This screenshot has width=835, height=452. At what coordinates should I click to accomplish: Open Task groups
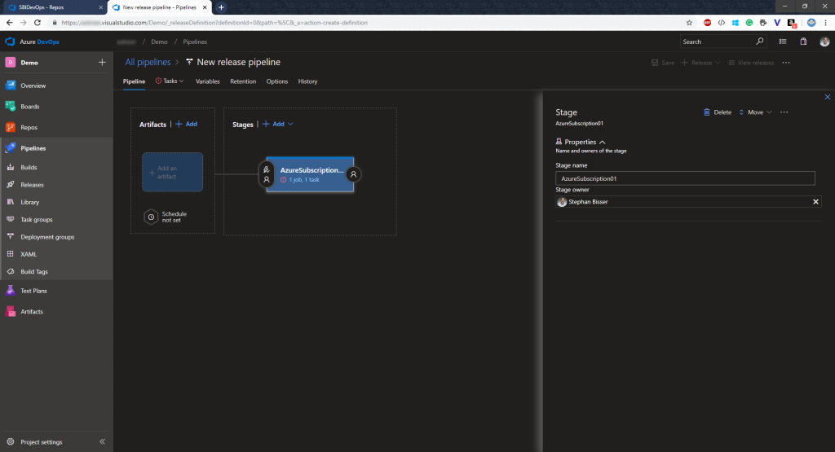click(36, 220)
